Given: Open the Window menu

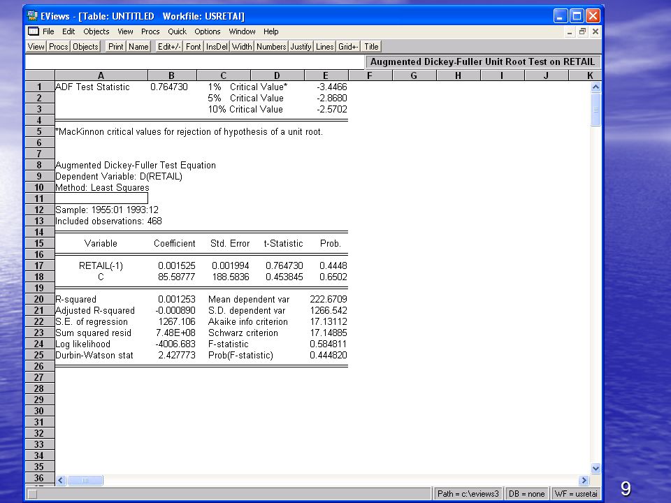Looking at the screenshot, I should [243, 31].
